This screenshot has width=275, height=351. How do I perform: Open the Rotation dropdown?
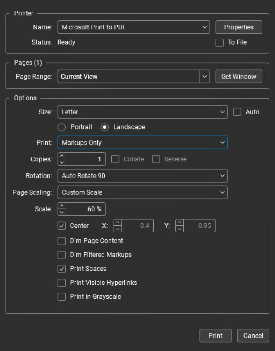(142, 175)
